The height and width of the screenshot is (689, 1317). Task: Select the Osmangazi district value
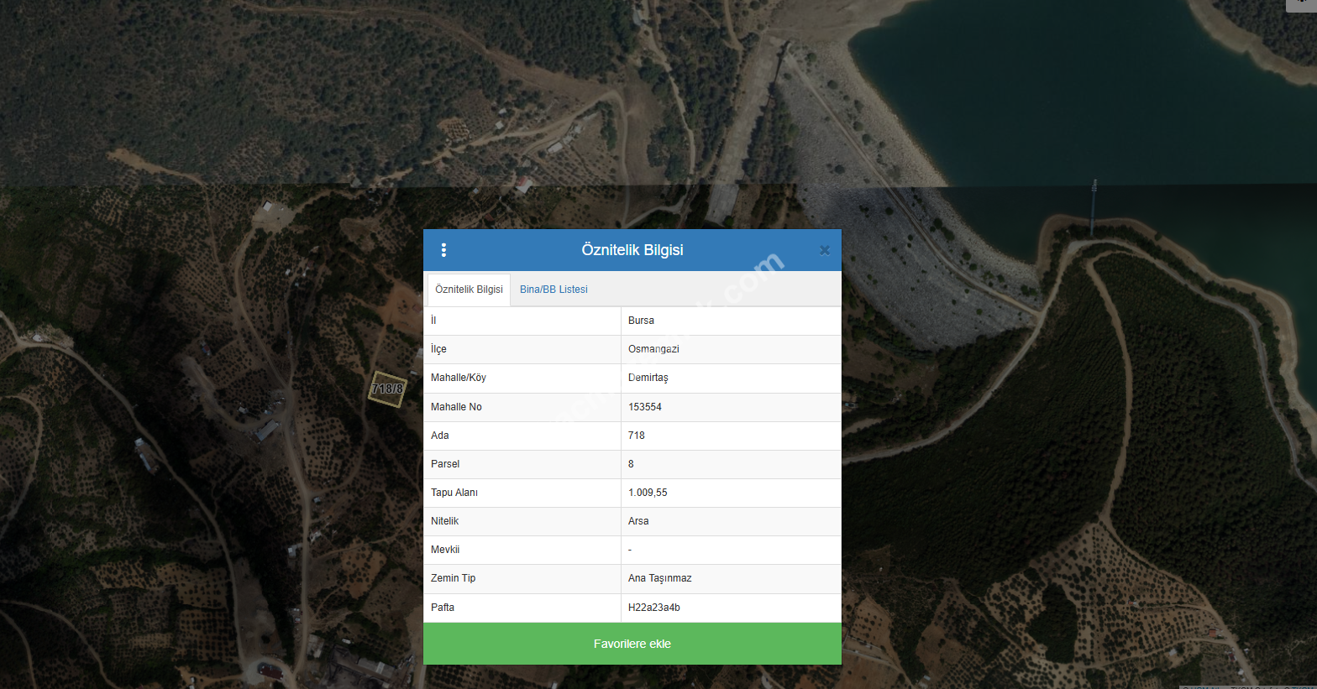[x=653, y=349]
